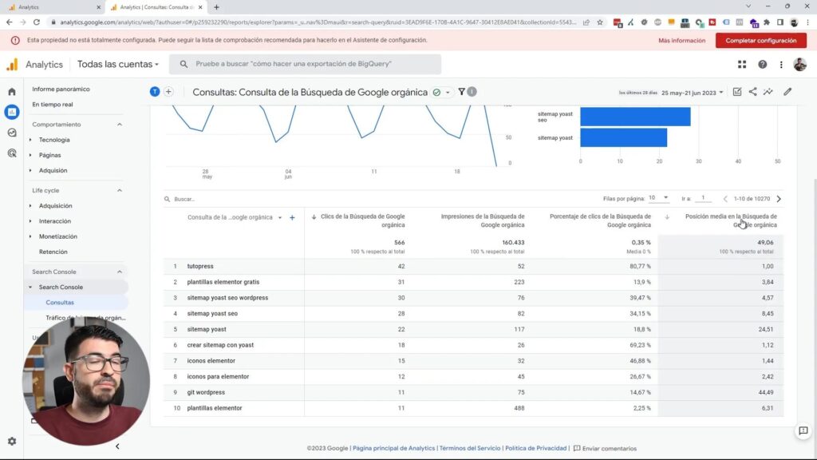Open Página principal de Analytics link

point(393,448)
